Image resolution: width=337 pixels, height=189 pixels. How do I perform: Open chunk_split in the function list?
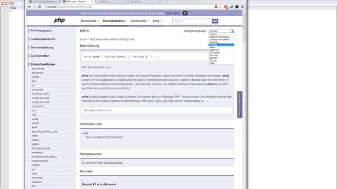point(37,90)
